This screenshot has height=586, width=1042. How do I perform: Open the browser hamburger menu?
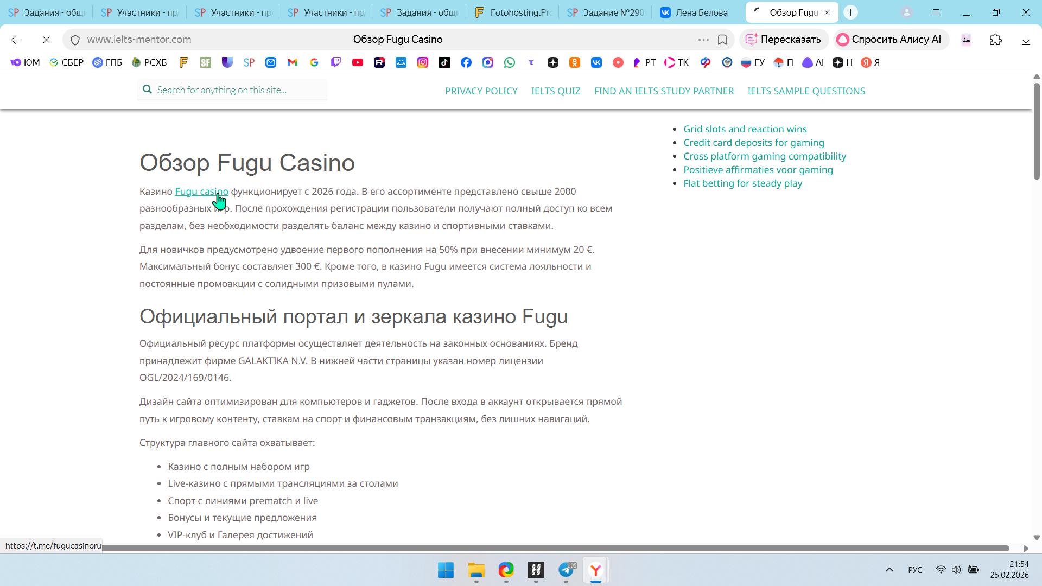(936, 12)
